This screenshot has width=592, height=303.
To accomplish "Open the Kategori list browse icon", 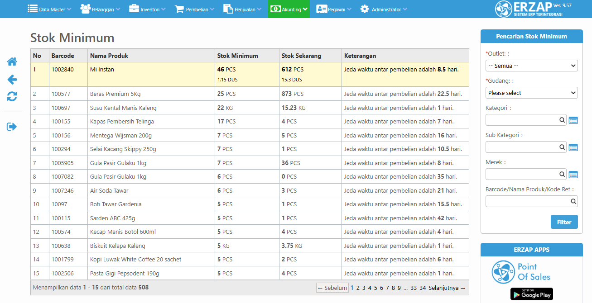I will (573, 120).
